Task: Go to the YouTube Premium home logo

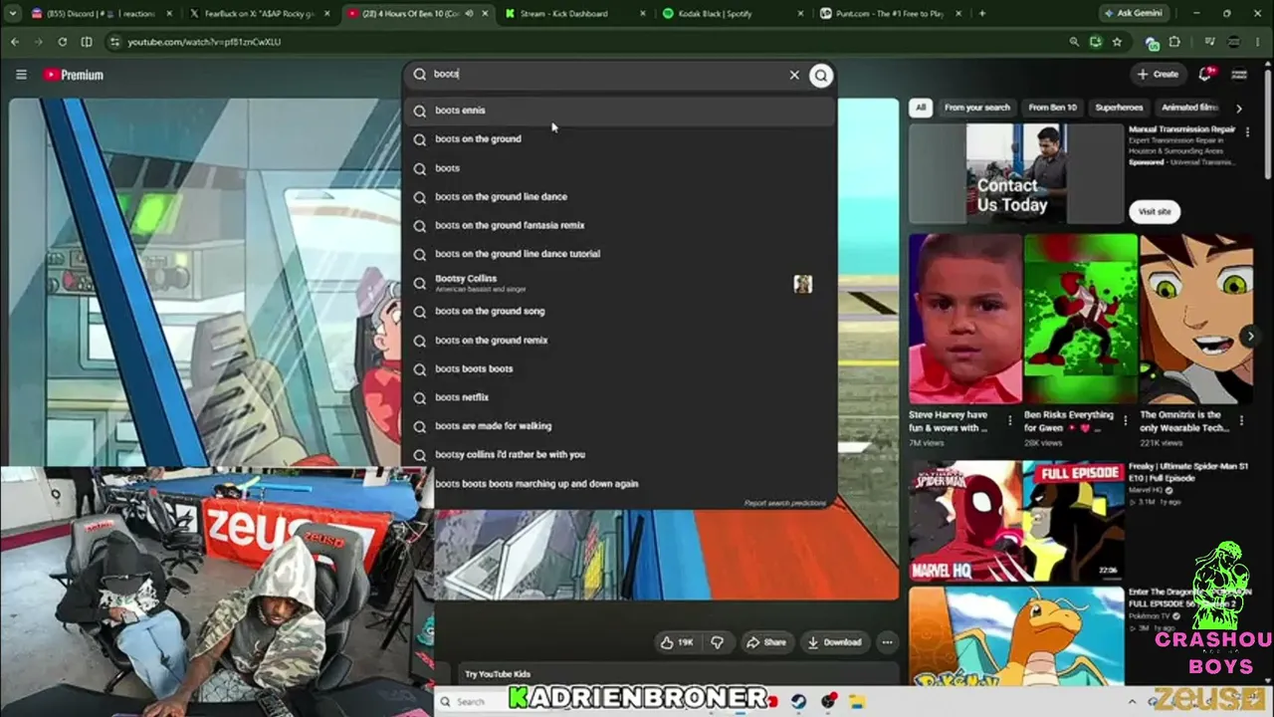Action: click(74, 75)
